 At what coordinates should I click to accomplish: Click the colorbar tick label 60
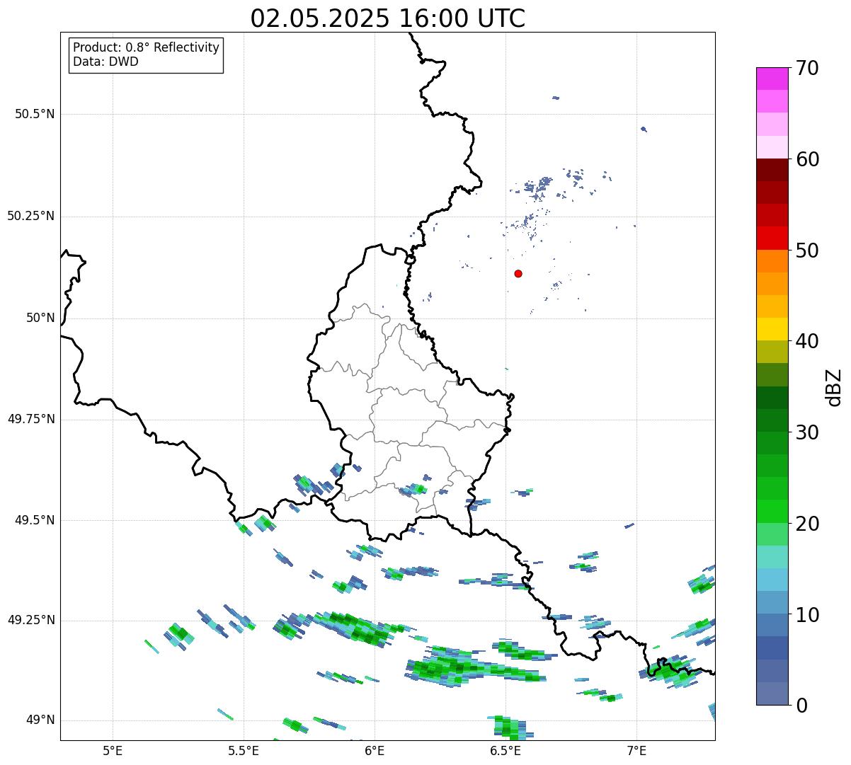point(807,159)
